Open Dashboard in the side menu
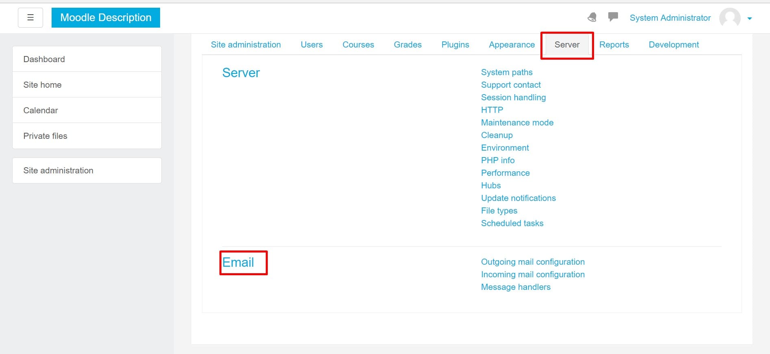Viewport: 770px width, 354px height. coord(87,59)
